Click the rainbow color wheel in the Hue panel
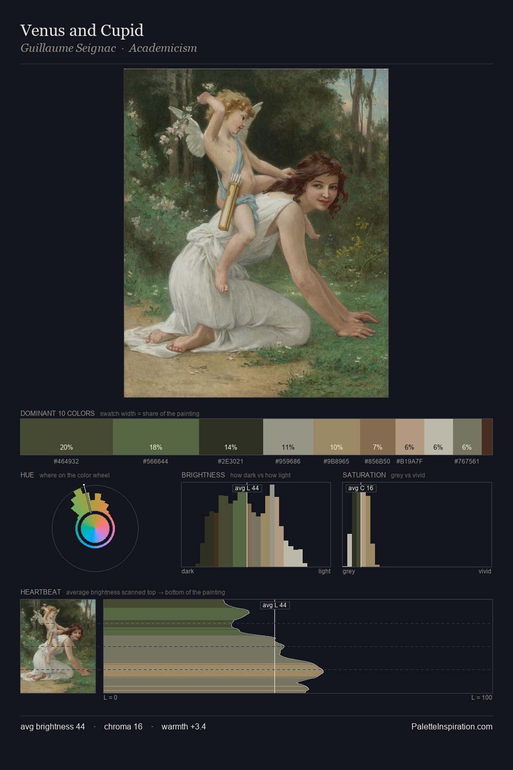This screenshot has width=513, height=770. [95, 529]
